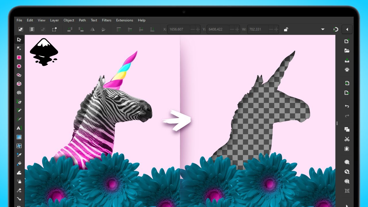Raise selection to top
368x207 pixels.
(x=119, y=29)
